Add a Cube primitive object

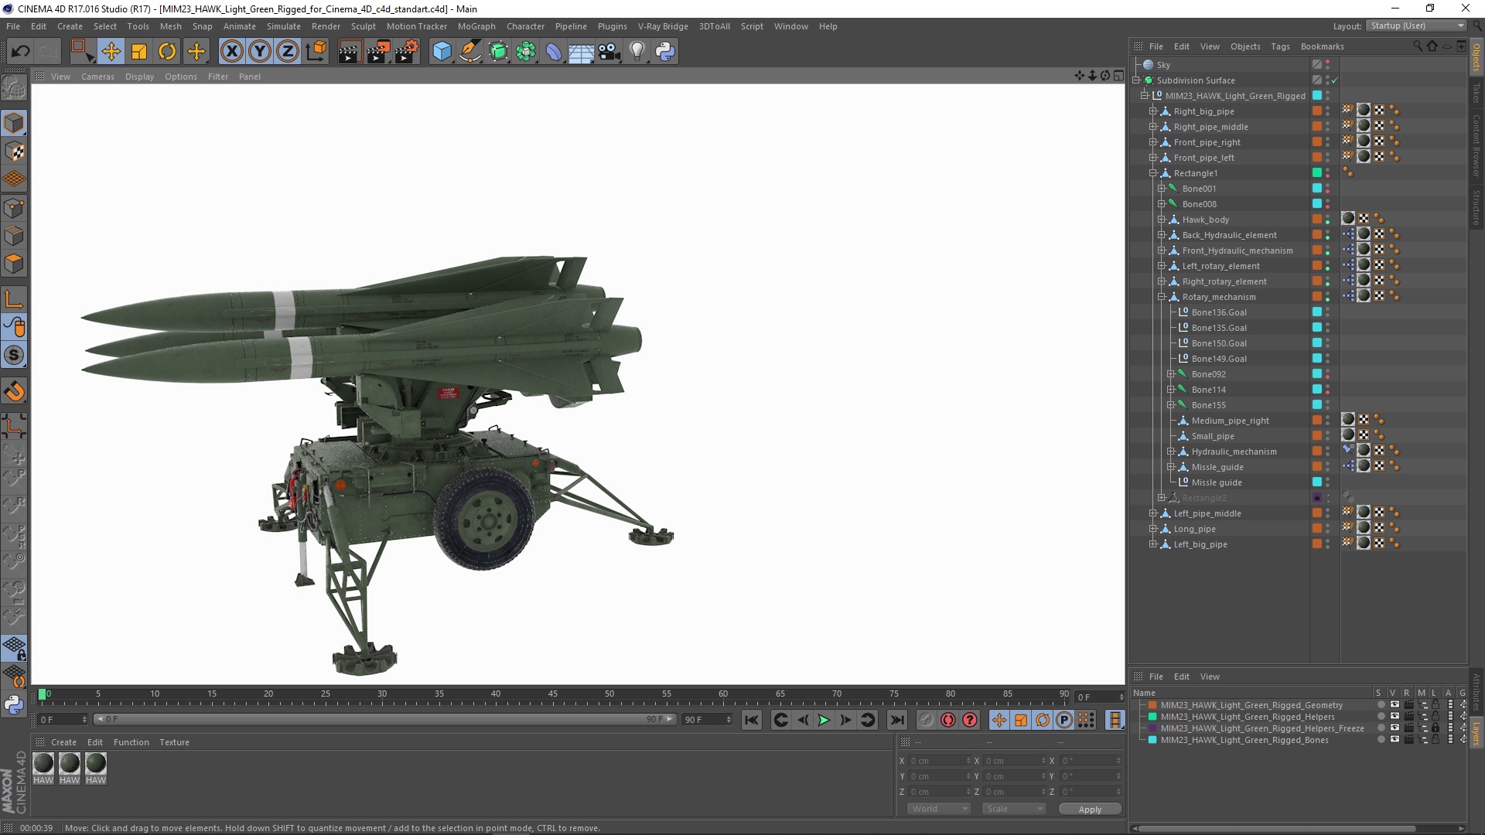[x=442, y=52]
